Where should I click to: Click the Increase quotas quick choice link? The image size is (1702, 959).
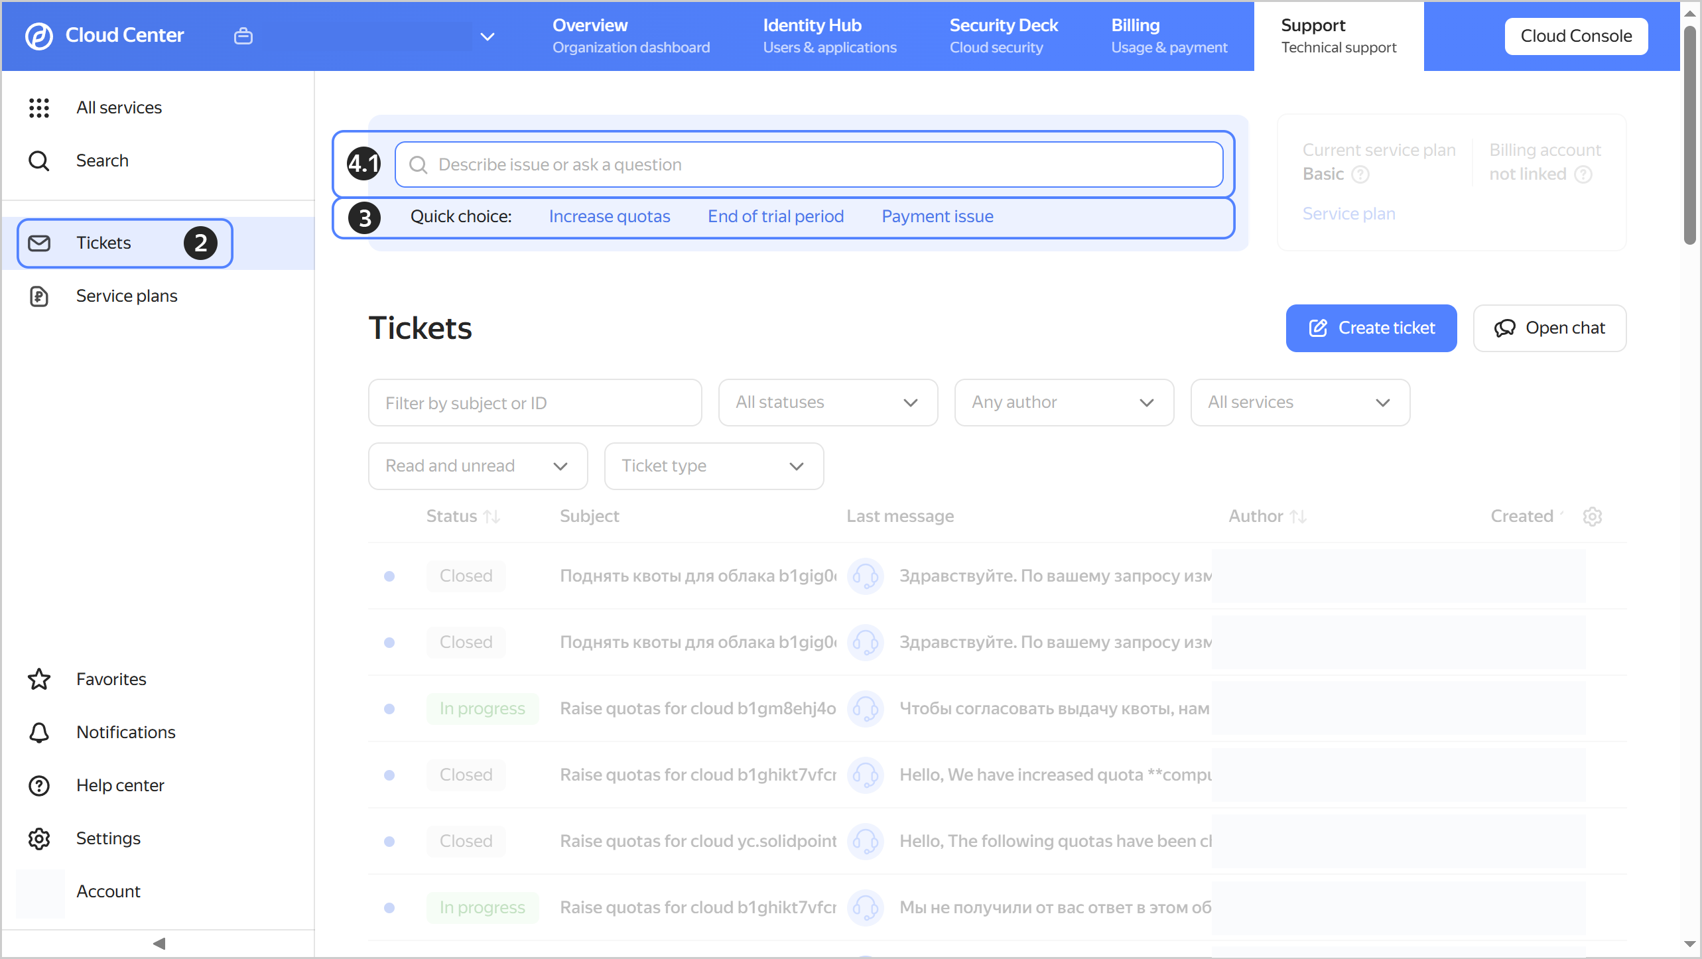609,216
